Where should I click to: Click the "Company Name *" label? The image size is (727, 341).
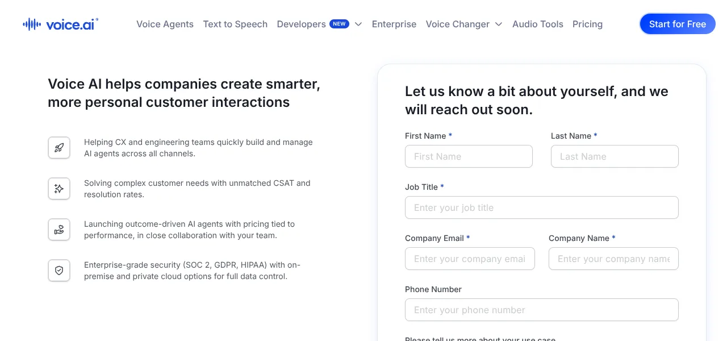coord(582,238)
